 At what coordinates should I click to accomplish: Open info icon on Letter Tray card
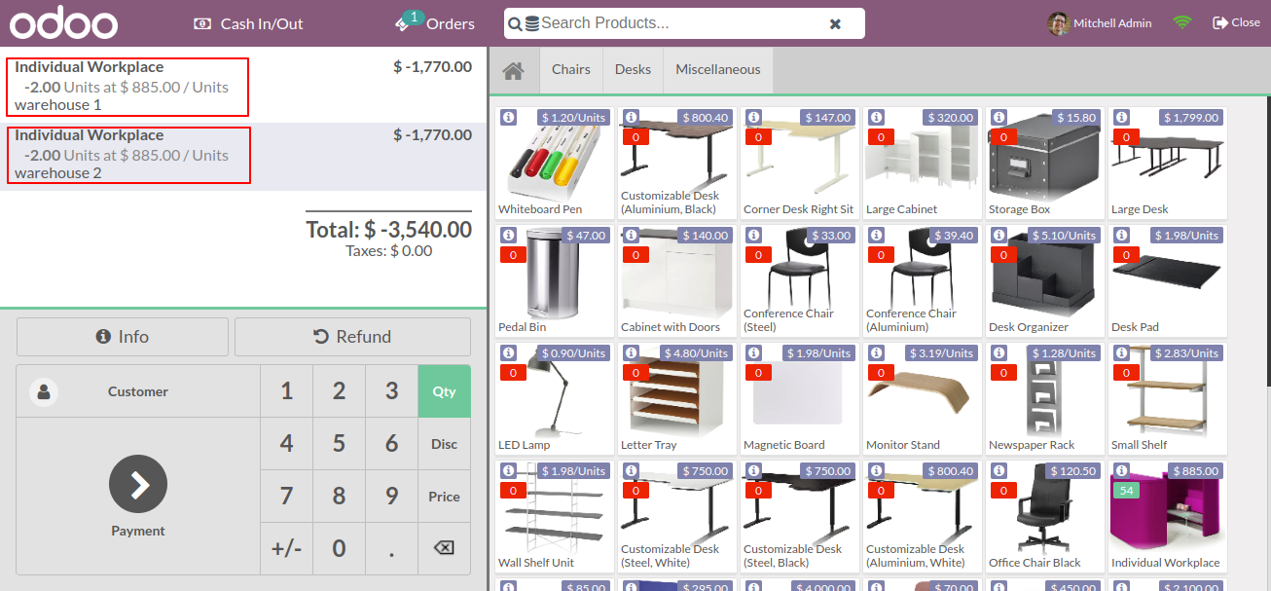tap(631, 352)
